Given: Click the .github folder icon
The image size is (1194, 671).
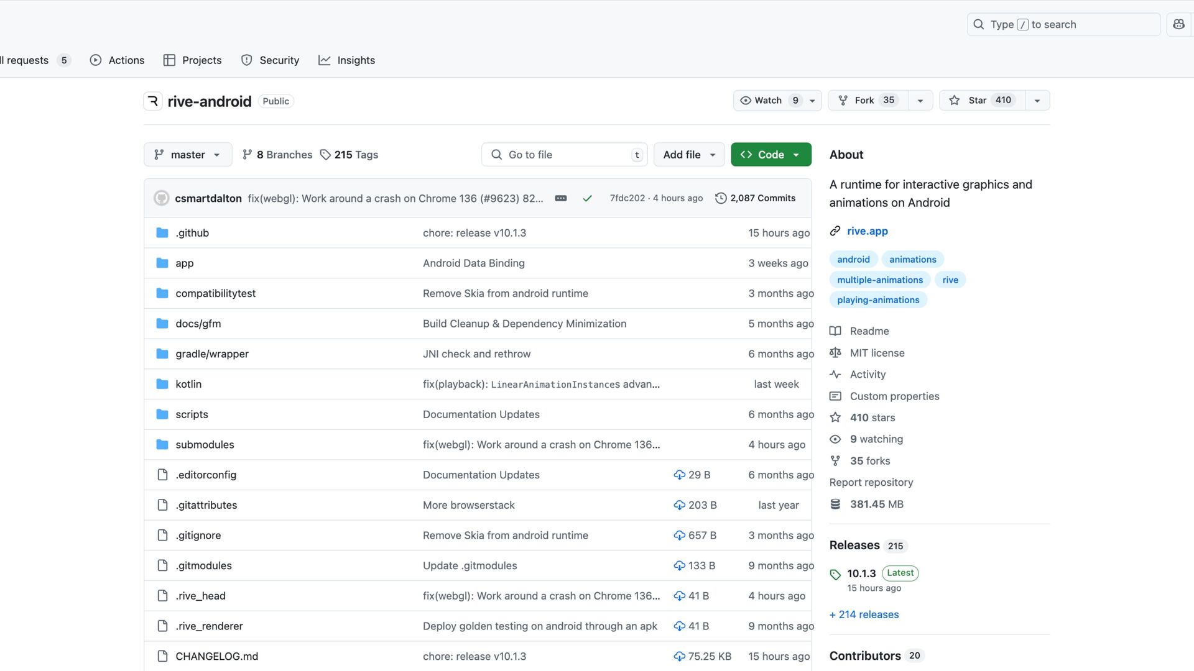Looking at the screenshot, I should coord(162,233).
